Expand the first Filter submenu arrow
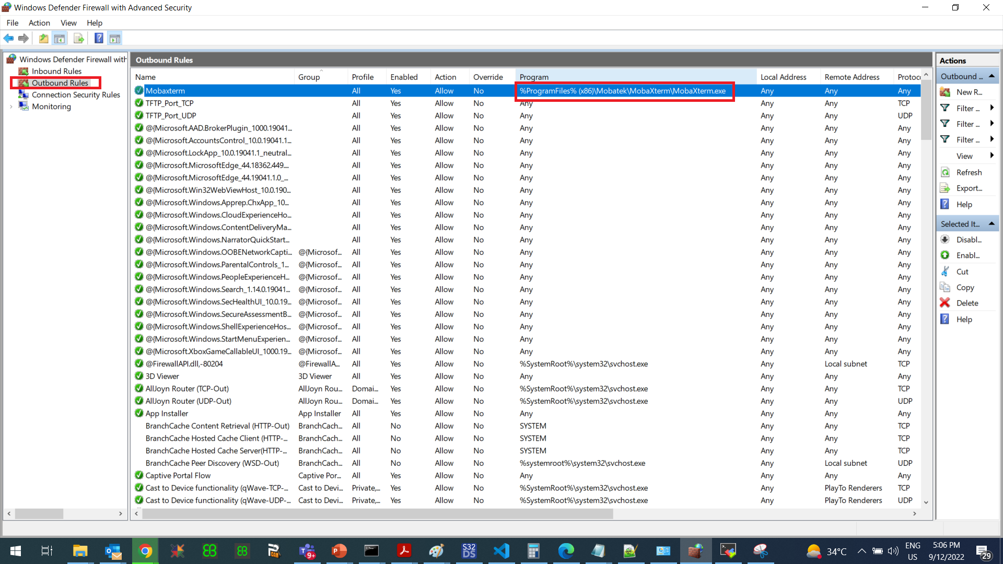 [x=992, y=108]
